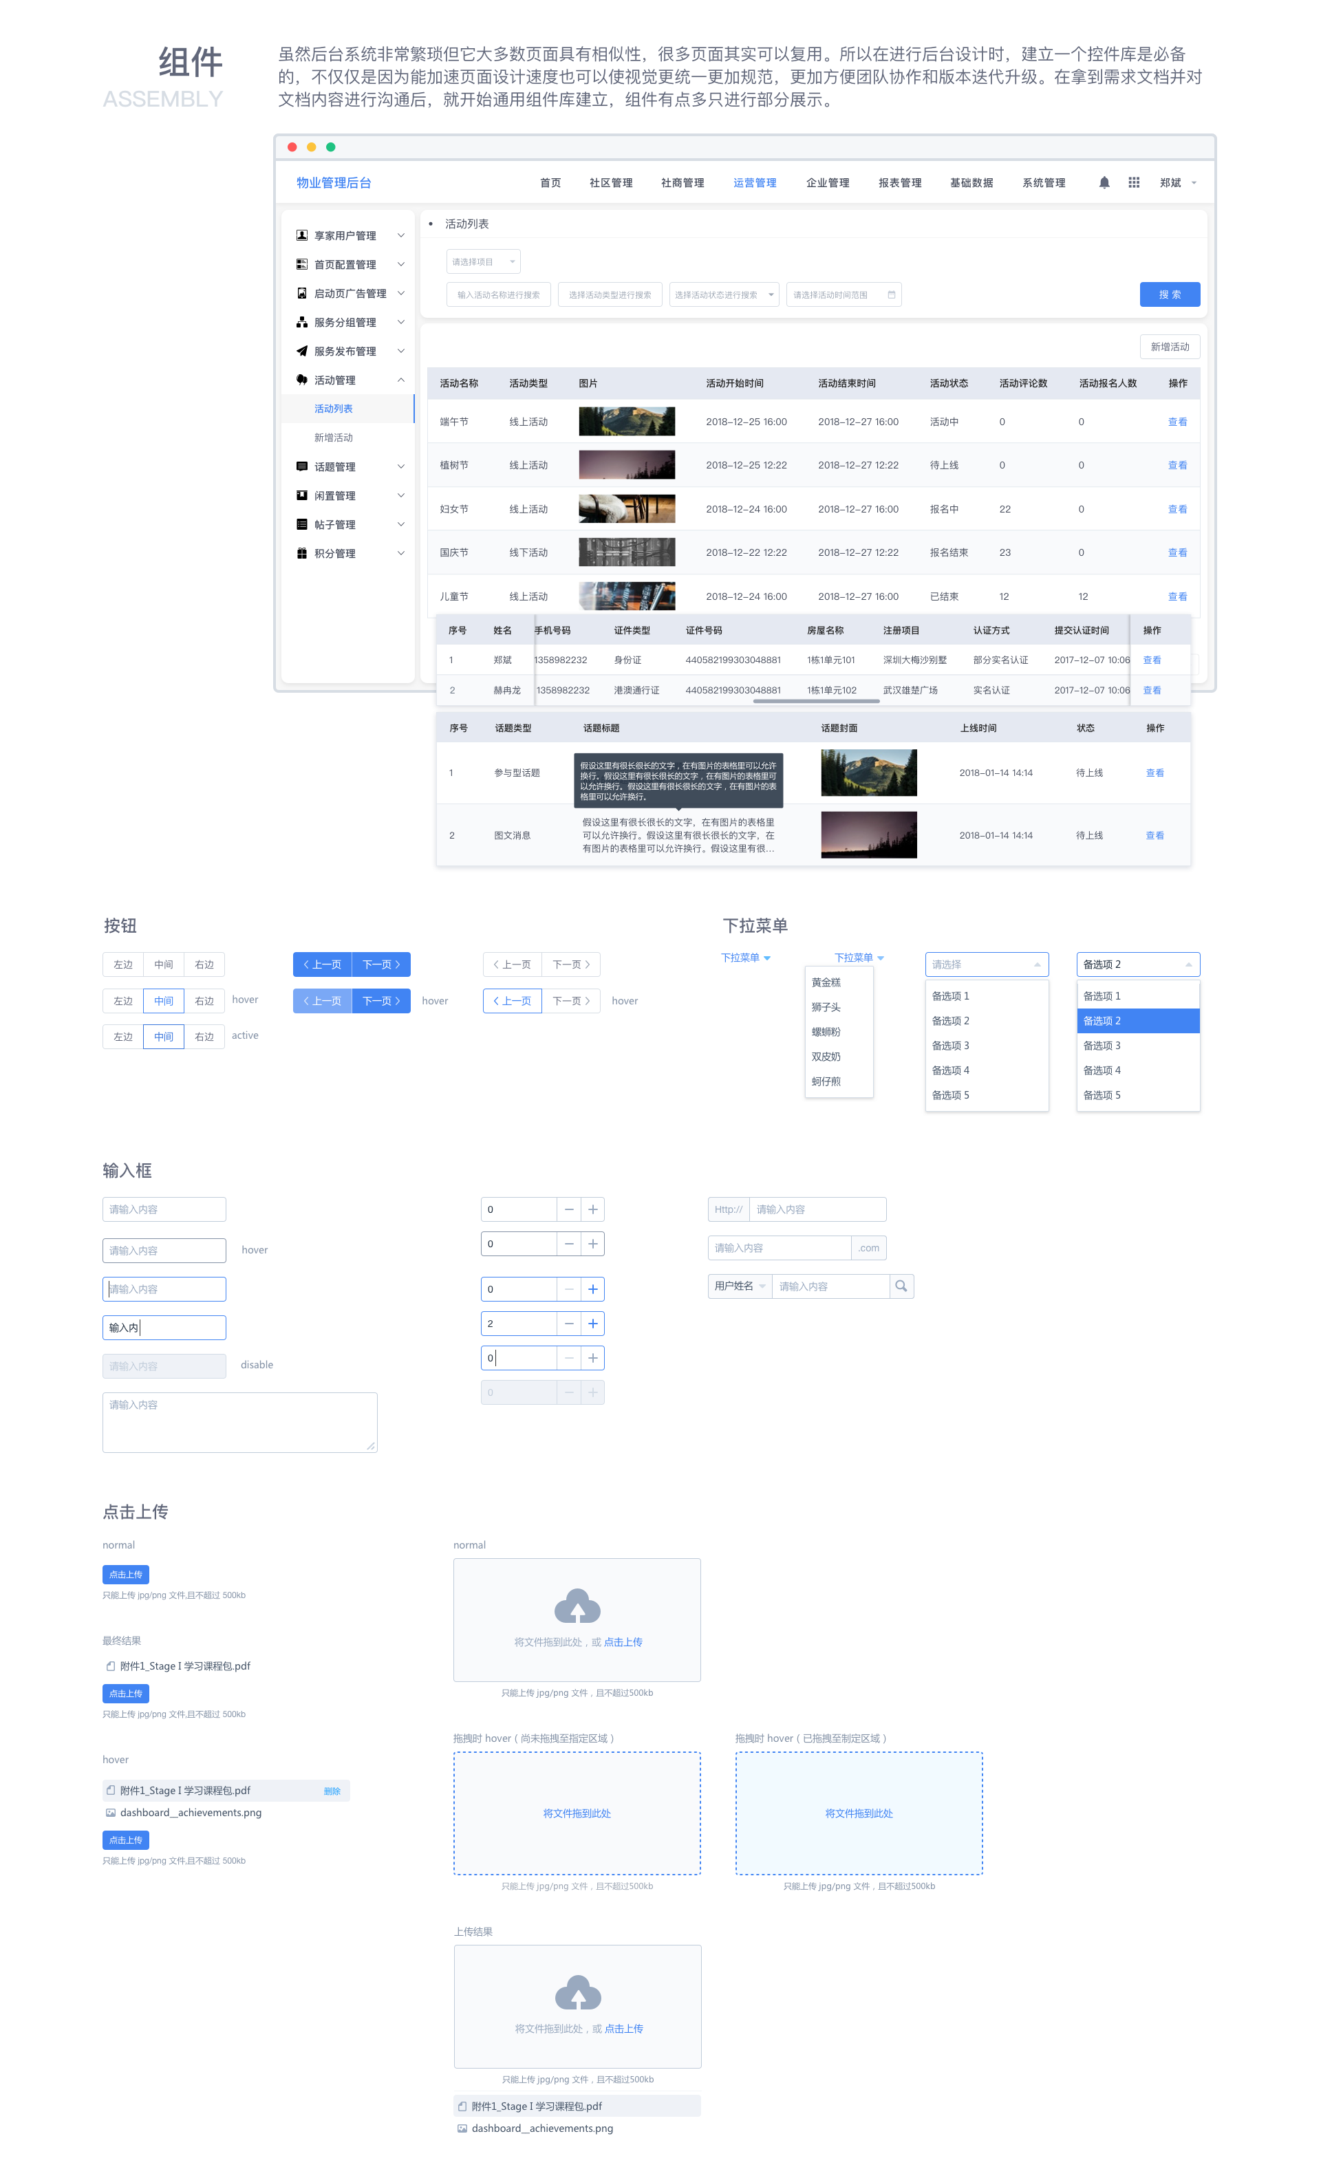The width and height of the screenshot is (1321, 2178).
Task: Click the 服务分组管理 hierarchy icon
Action: tap(301, 322)
